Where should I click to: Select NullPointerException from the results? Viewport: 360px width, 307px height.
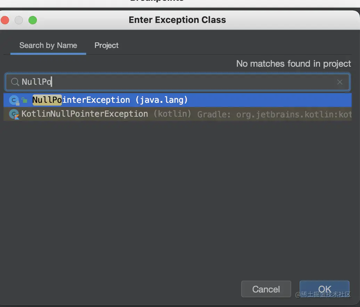point(81,100)
